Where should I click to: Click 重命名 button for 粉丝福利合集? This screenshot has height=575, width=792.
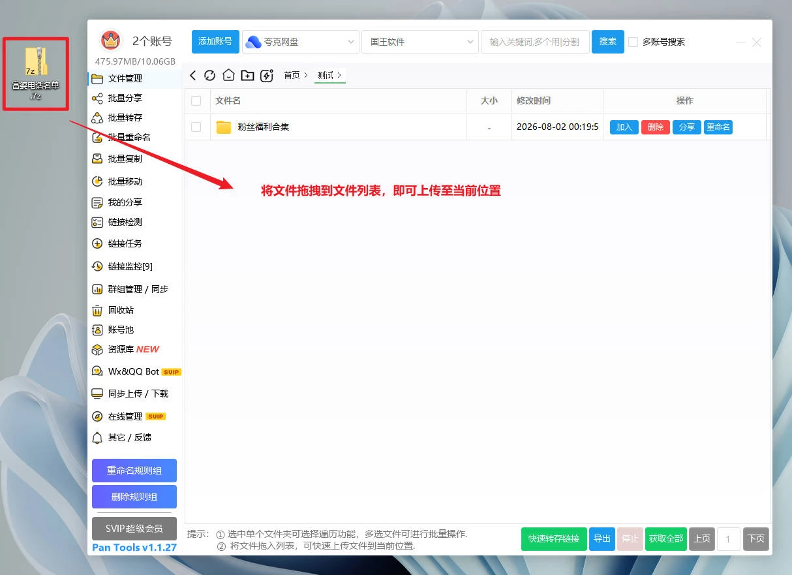718,127
